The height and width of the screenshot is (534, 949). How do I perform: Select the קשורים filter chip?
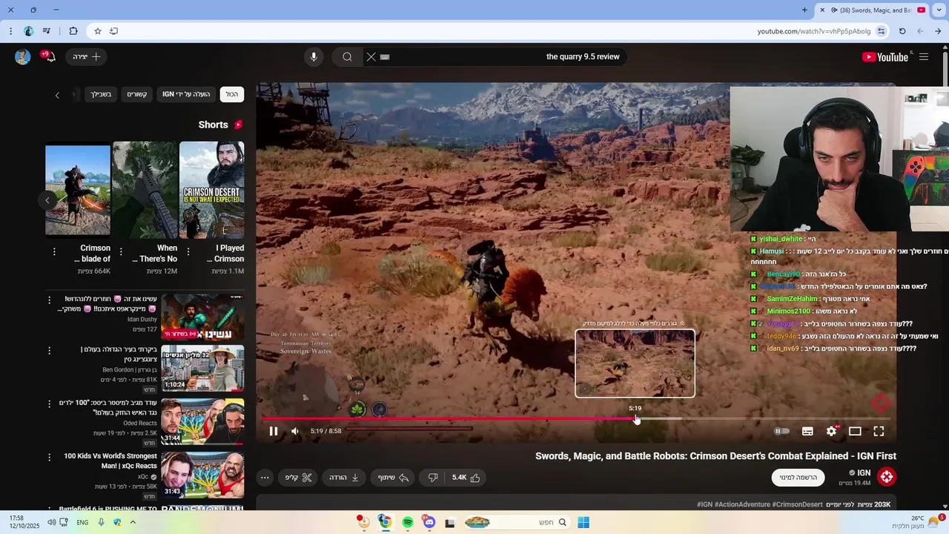click(136, 94)
